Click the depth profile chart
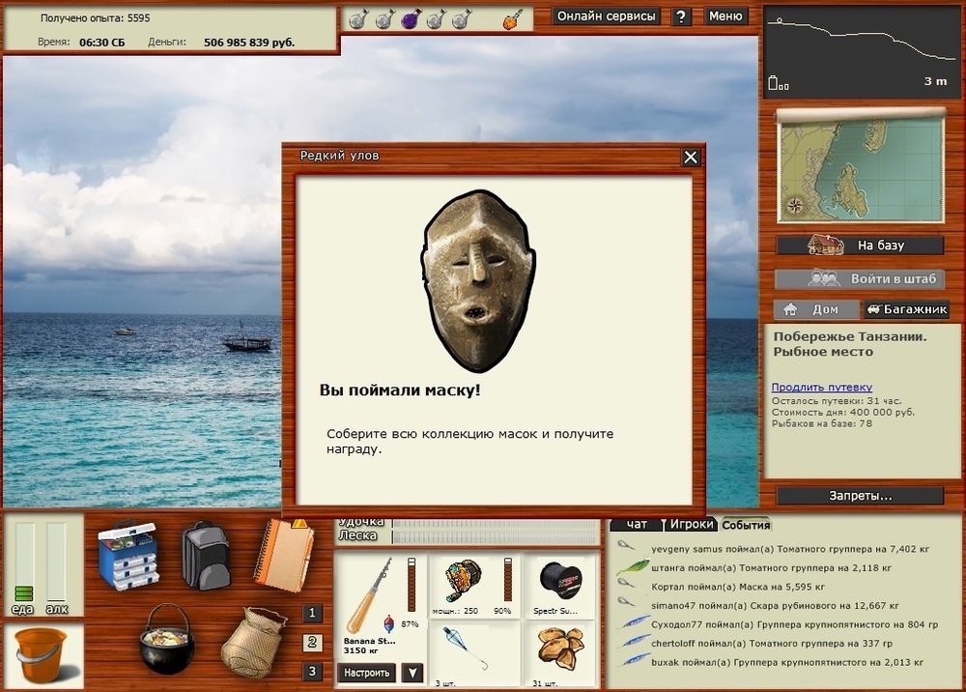This screenshot has width=966, height=692. pyautogui.click(x=862, y=52)
